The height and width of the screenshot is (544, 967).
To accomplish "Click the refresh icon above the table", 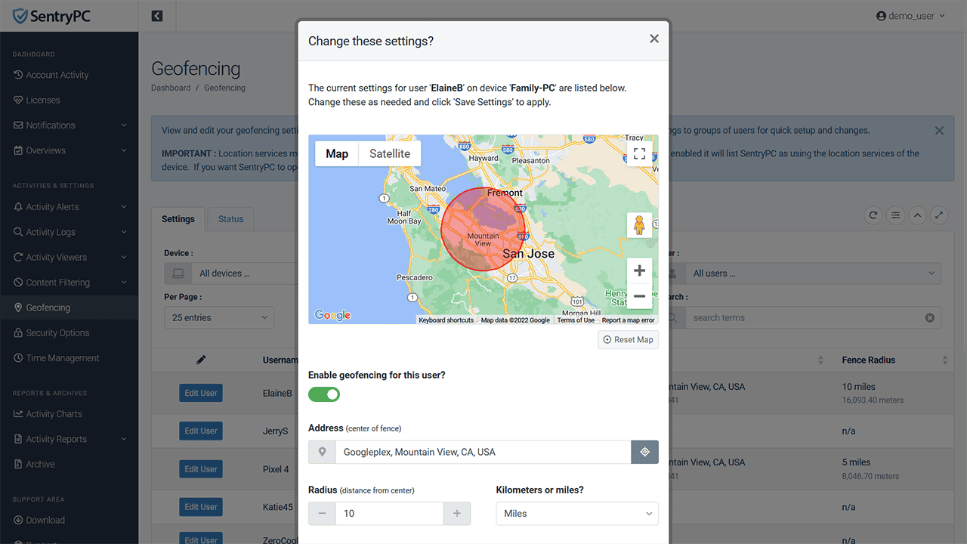I will pos(873,215).
